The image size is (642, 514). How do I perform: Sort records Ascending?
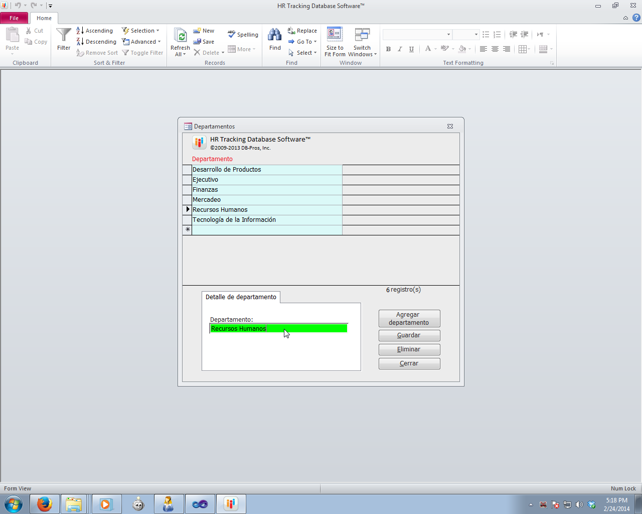tap(95, 31)
